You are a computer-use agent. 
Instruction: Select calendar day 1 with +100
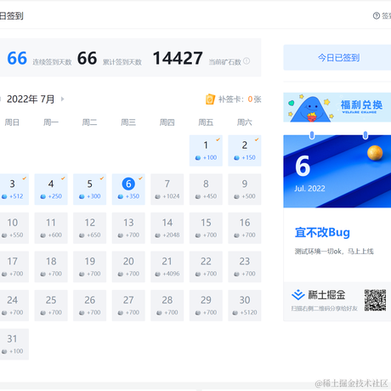point(206,150)
